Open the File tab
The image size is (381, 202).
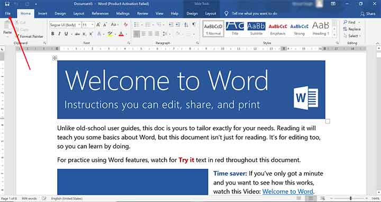point(8,14)
